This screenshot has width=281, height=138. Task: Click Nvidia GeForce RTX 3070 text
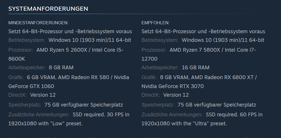click(x=173, y=86)
